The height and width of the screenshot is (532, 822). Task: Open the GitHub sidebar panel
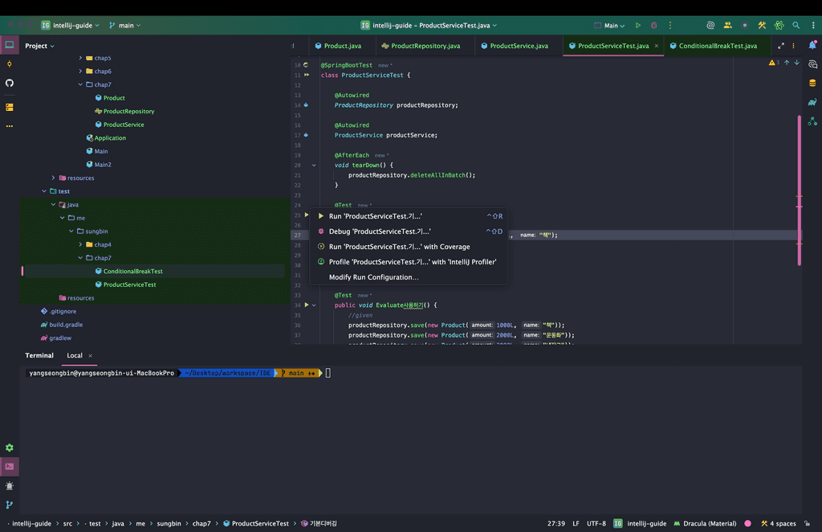pos(10,83)
